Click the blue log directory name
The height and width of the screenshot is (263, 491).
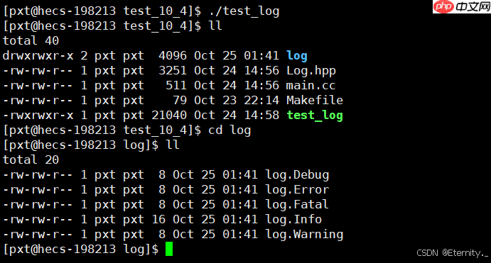point(297,55)
